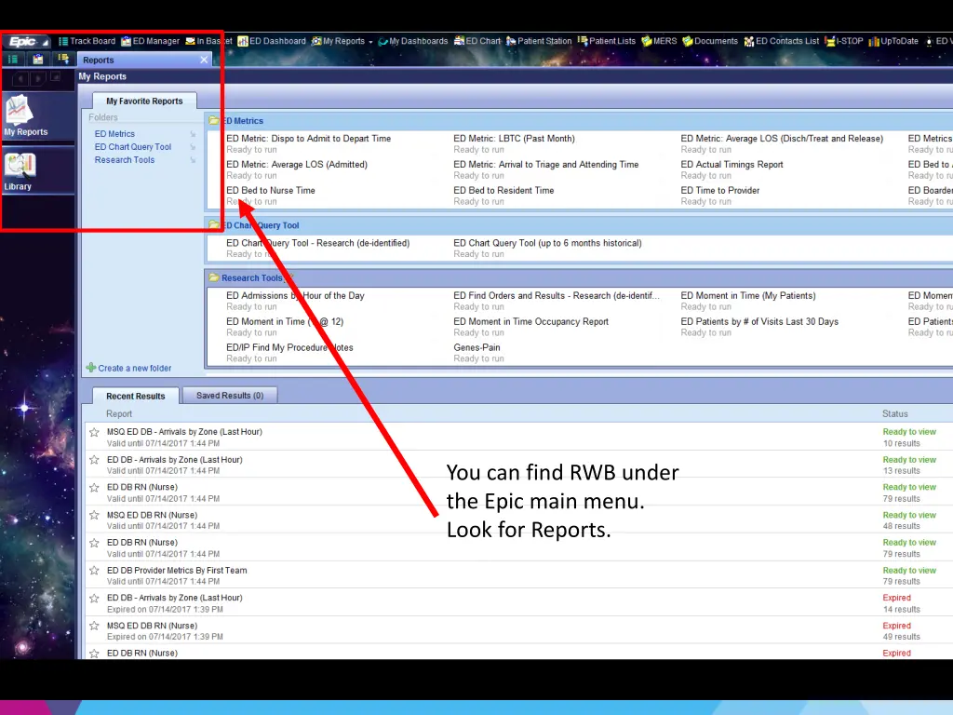Open I-STOP from the toolbar

point(843,41)
